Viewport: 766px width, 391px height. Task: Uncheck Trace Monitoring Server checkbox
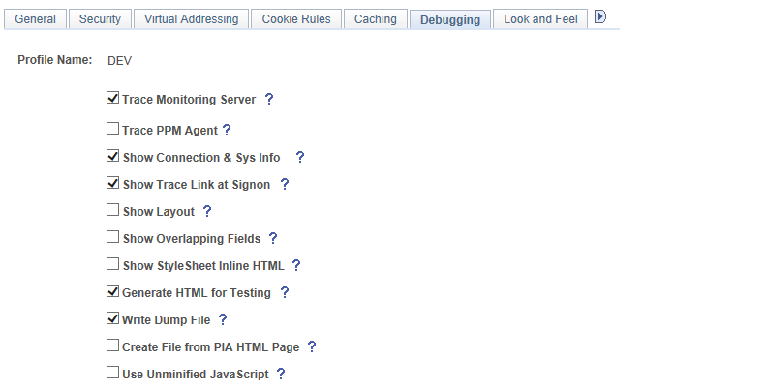(x=113, y=99)
